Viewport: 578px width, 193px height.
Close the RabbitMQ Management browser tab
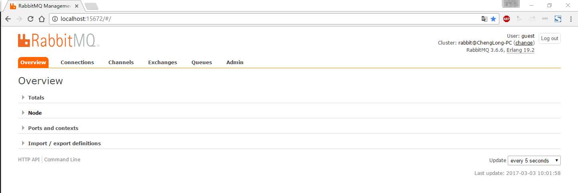pyautogui.click(x=77, y=6)
